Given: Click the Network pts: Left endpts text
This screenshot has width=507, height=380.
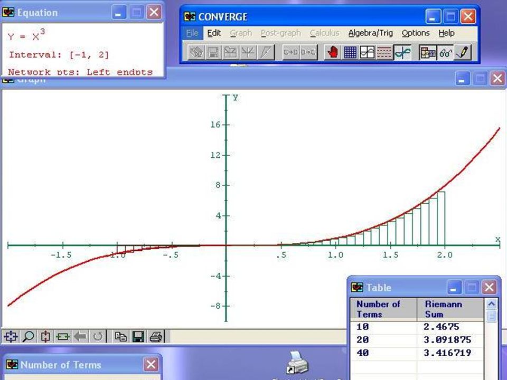Looking at the screenshot, I should click(80, 72).
